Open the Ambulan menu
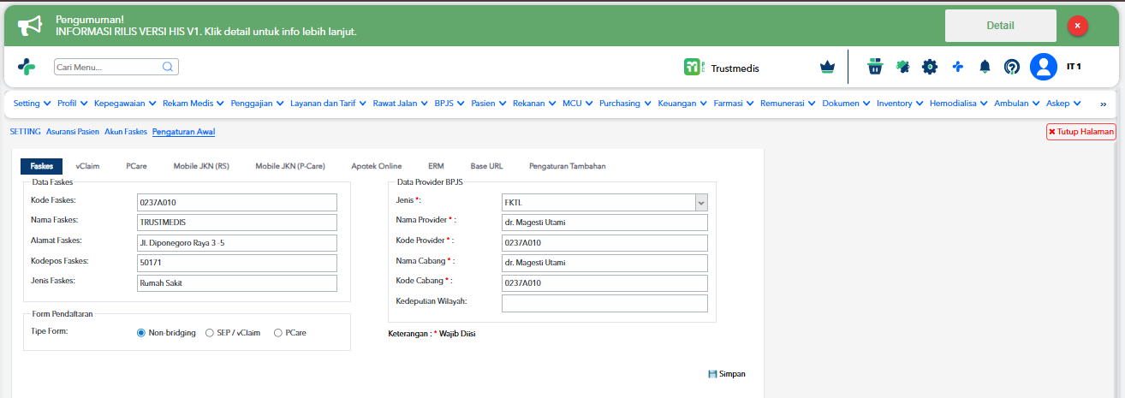 [1017, 104]
